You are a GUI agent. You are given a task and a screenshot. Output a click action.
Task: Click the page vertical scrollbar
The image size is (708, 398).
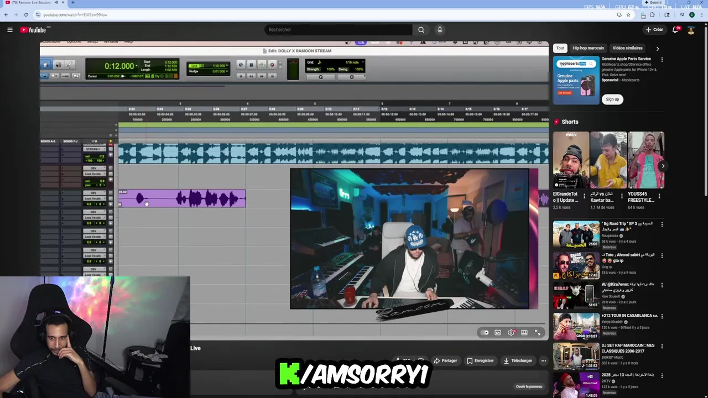tap(705, 111)
